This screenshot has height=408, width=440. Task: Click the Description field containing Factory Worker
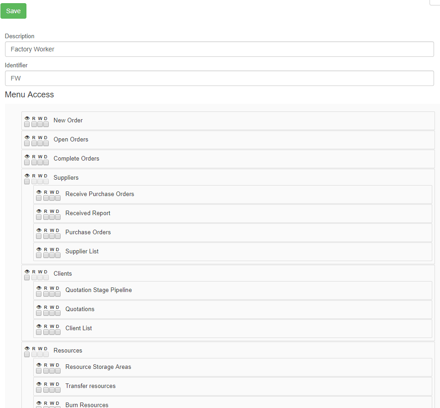(x=219, y=49)
